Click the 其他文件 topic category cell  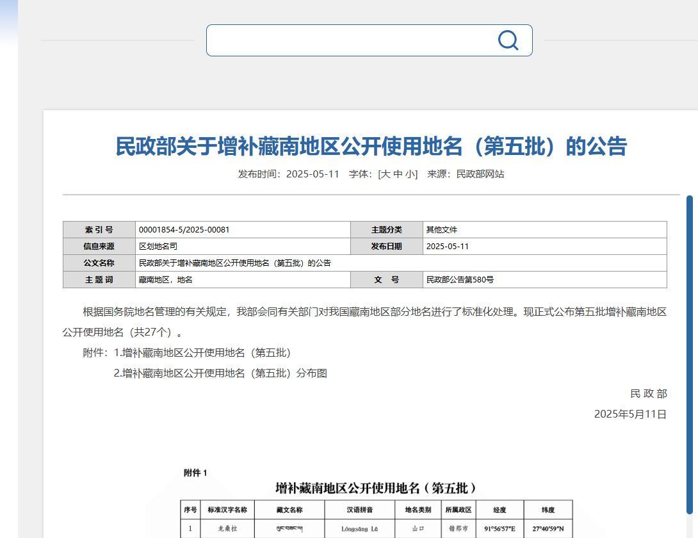point(442,230)
